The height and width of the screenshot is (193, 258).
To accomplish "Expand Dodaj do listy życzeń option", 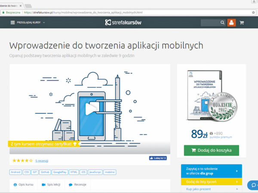I will point(211,182).
